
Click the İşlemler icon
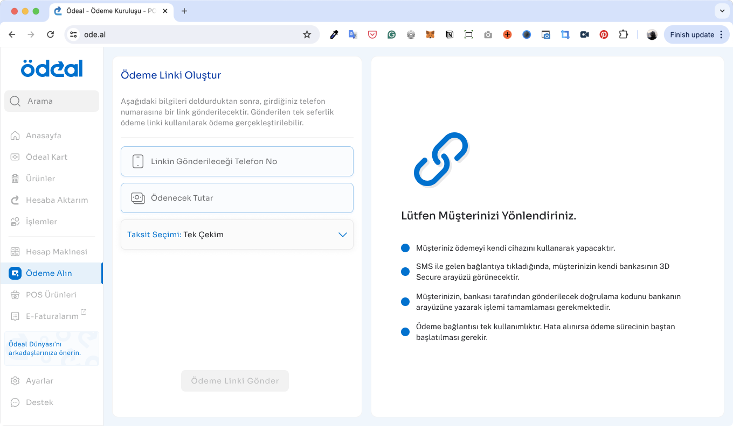(x=15, y=222)
